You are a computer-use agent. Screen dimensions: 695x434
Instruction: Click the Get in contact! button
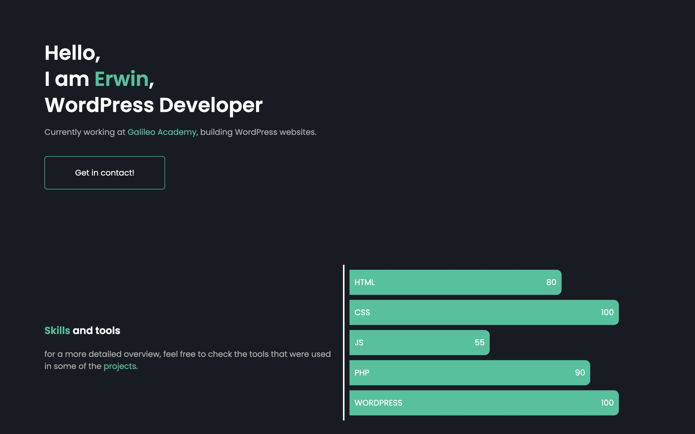coord(105,173)
